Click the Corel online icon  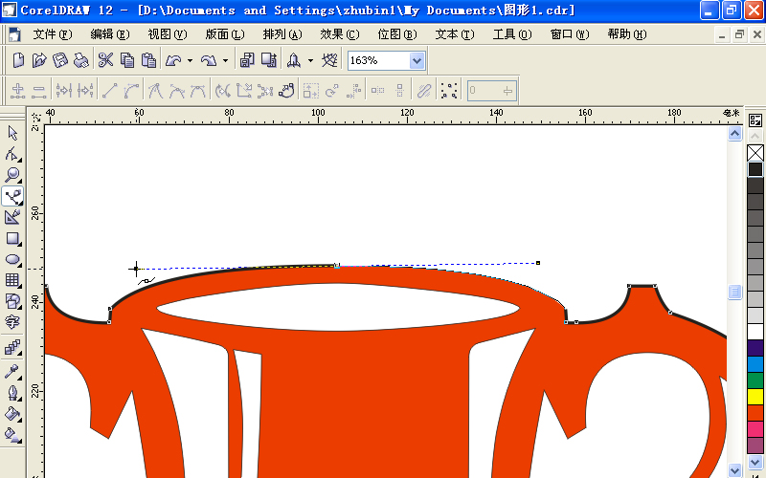[329, 60]
